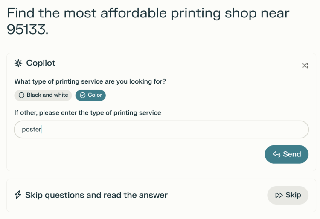Click the 95133 zip code in the title
The width and height of the screenshot is (320, 219).
(26, 29)
